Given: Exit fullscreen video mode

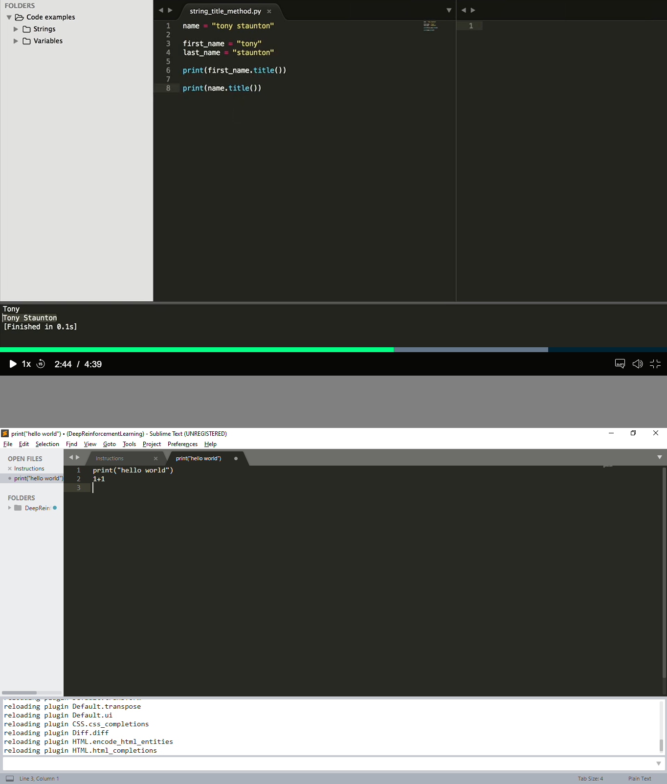Looking at the screenshot, I should [655, 364].
